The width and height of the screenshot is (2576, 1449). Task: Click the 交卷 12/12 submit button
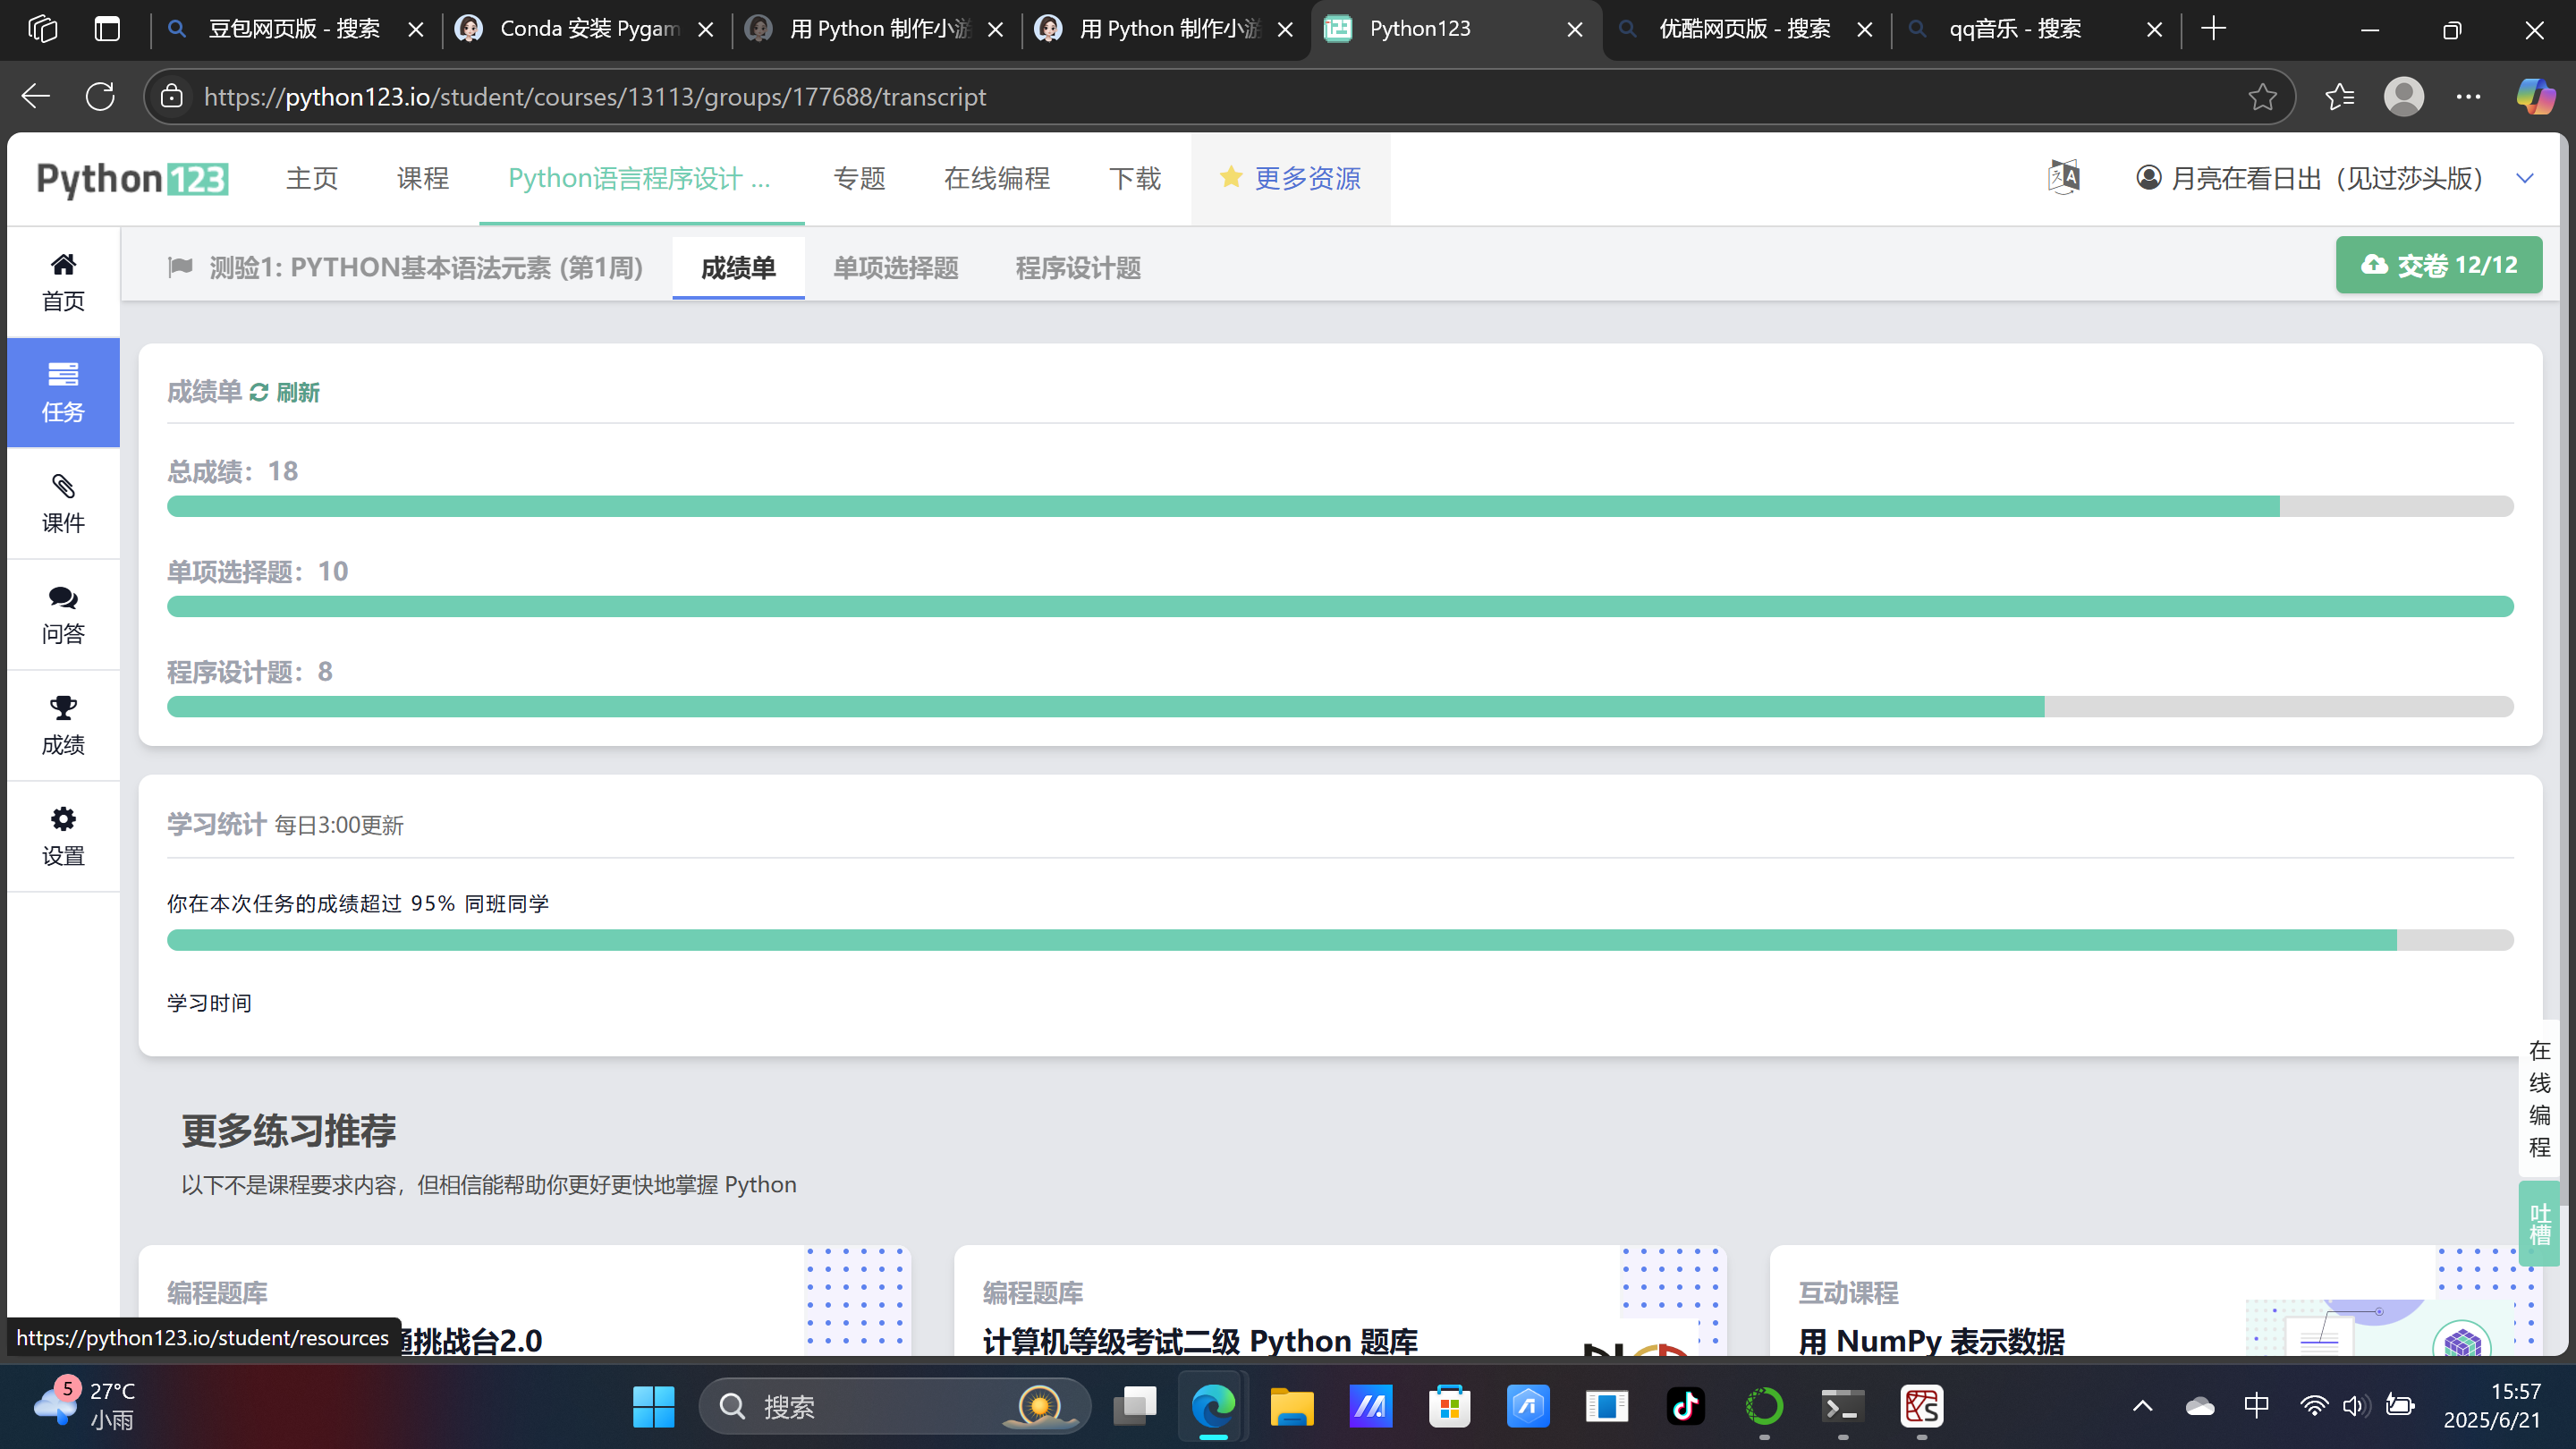point(2438,265)
